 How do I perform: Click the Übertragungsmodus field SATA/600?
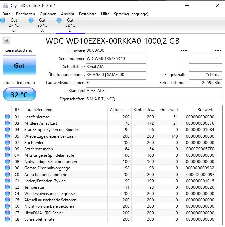coord(116,75)
